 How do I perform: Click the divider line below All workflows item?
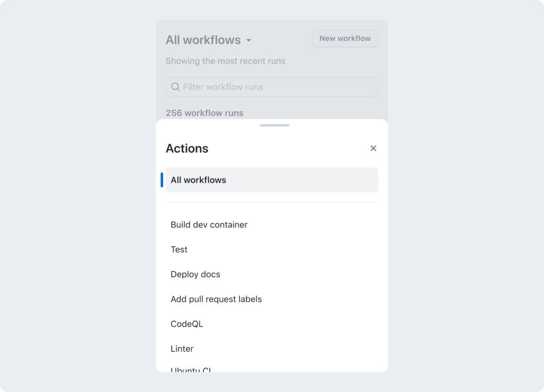click(x=271, y=202)
